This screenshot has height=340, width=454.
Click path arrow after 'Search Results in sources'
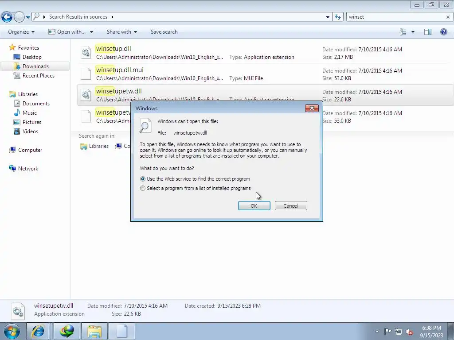click(x=112, y=17)
